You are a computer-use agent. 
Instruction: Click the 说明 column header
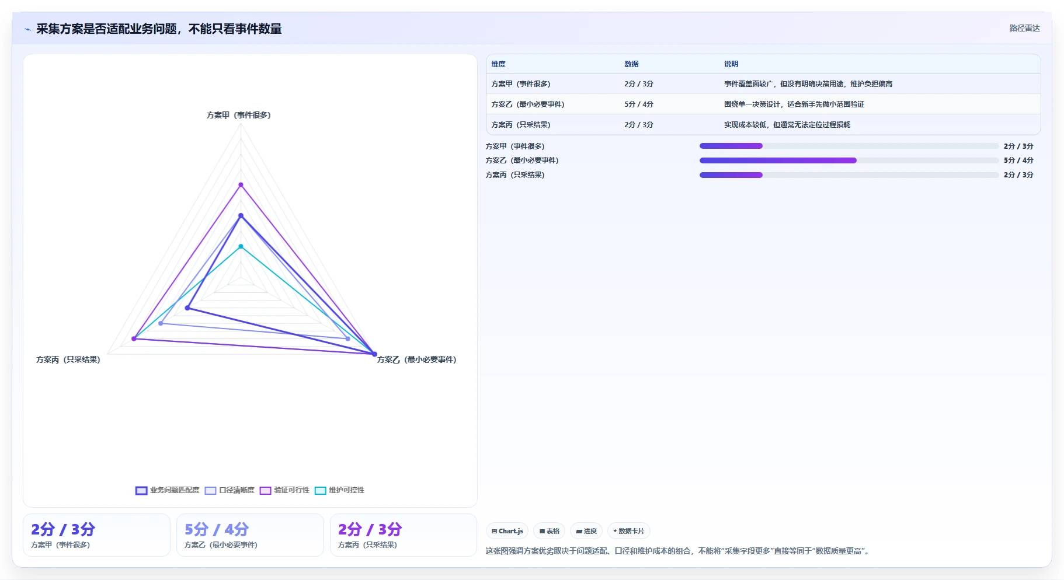coord(731,64)
